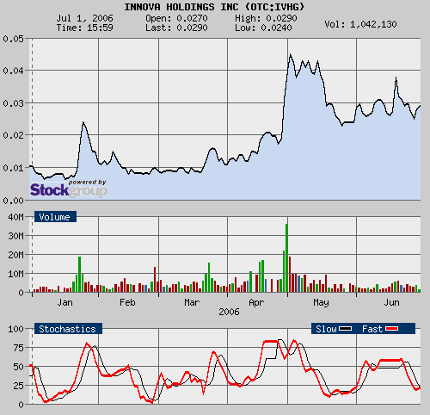The image size is (430, 415).
Task: Click the 'Apr' month axis label
Action: coord(256,302)
